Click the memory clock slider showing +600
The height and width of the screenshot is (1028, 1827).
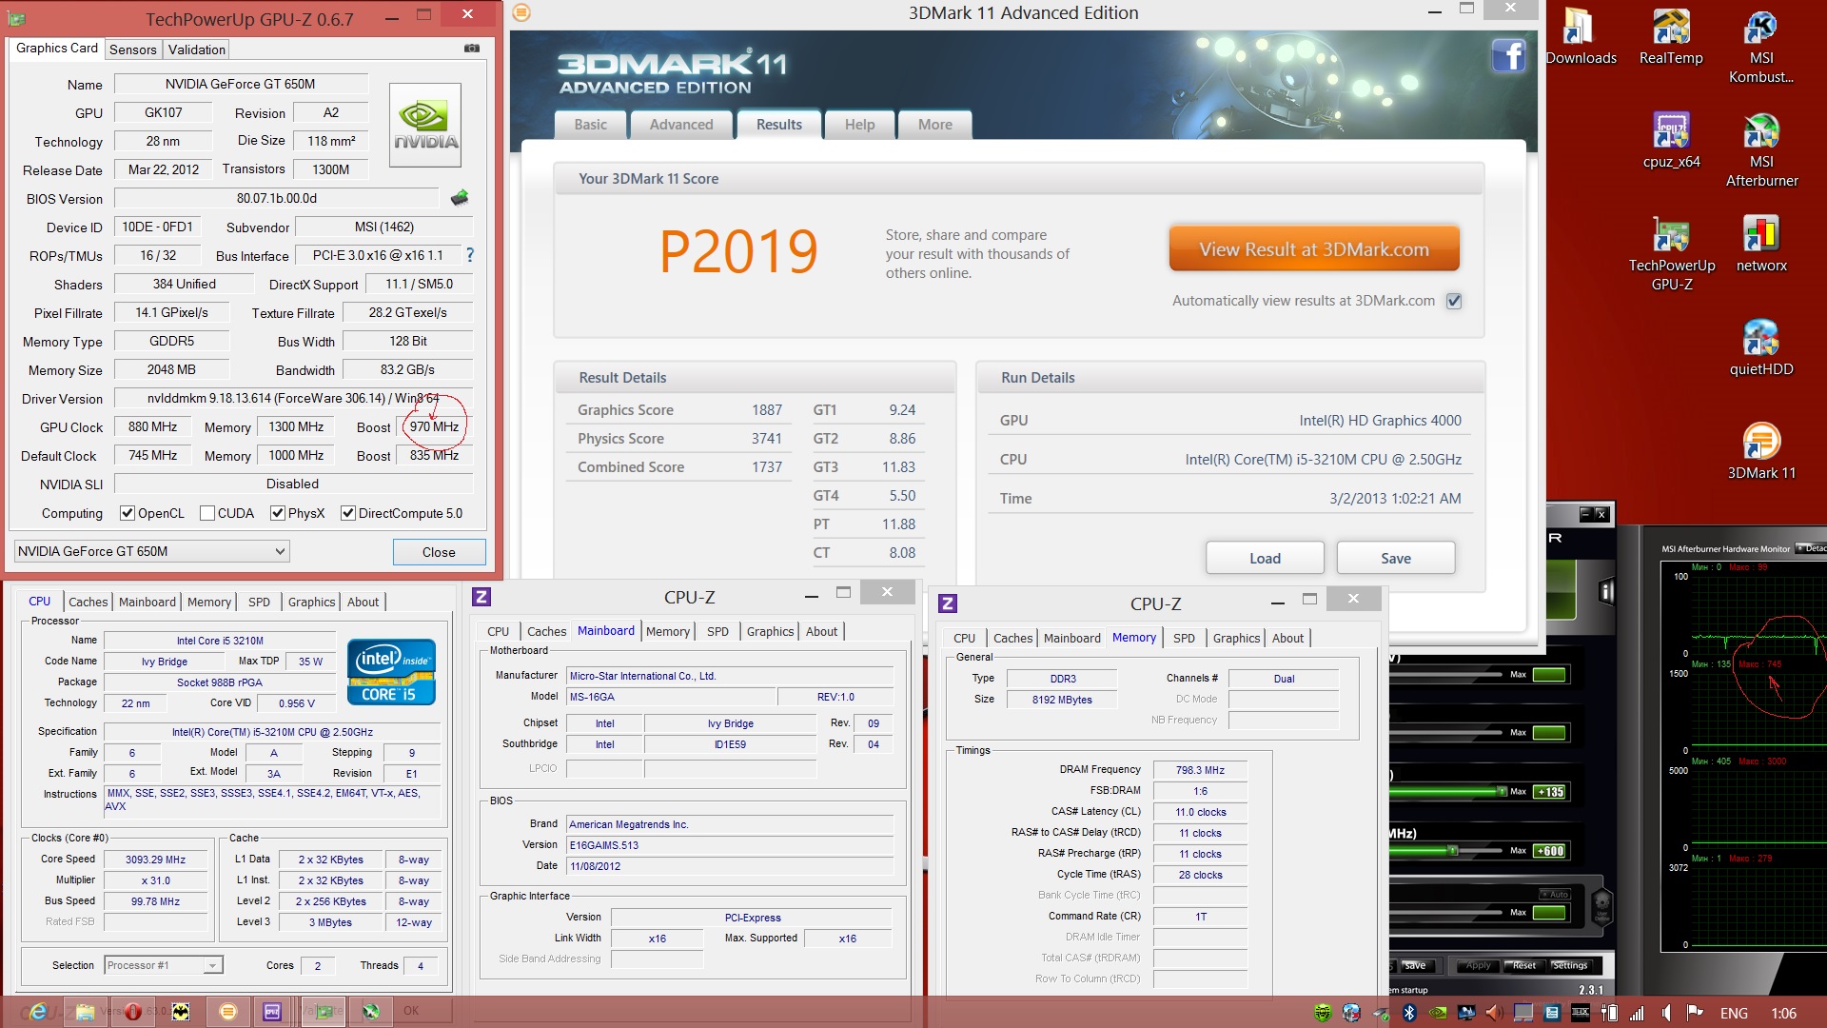[1447, 850]
